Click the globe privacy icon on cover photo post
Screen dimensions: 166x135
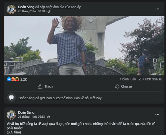pyautogui.click(x=49, y=11)
